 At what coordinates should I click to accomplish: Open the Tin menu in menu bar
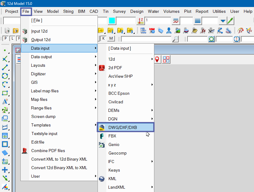pyautogui.click(x=105, y=11)
